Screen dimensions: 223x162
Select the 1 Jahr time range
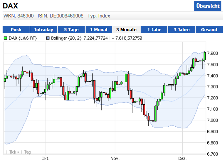point(154,29)
